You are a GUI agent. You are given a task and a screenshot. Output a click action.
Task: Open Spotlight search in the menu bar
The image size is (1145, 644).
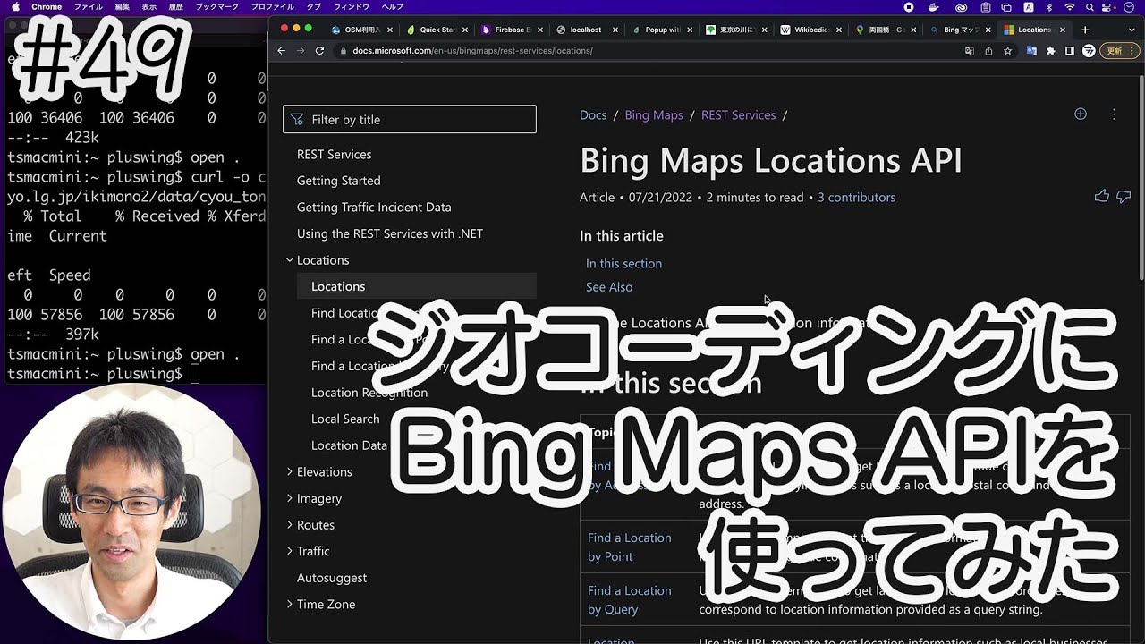pos(1088,6)
